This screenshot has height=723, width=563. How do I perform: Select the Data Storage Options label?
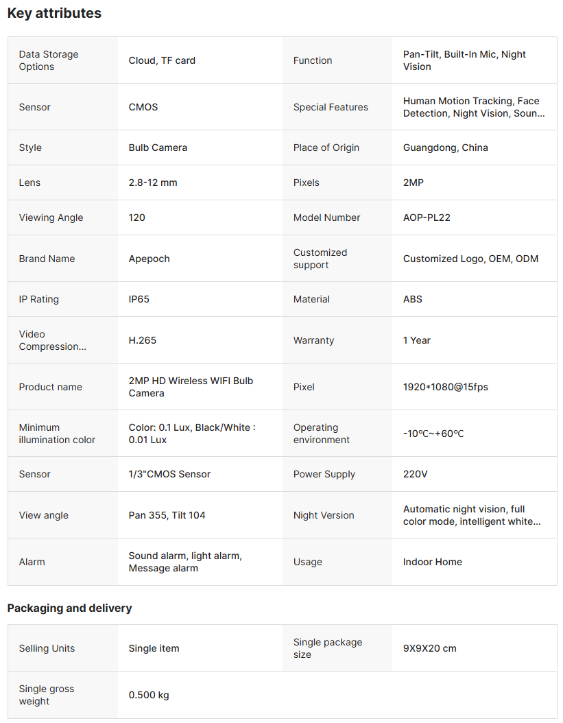[48, 60]
